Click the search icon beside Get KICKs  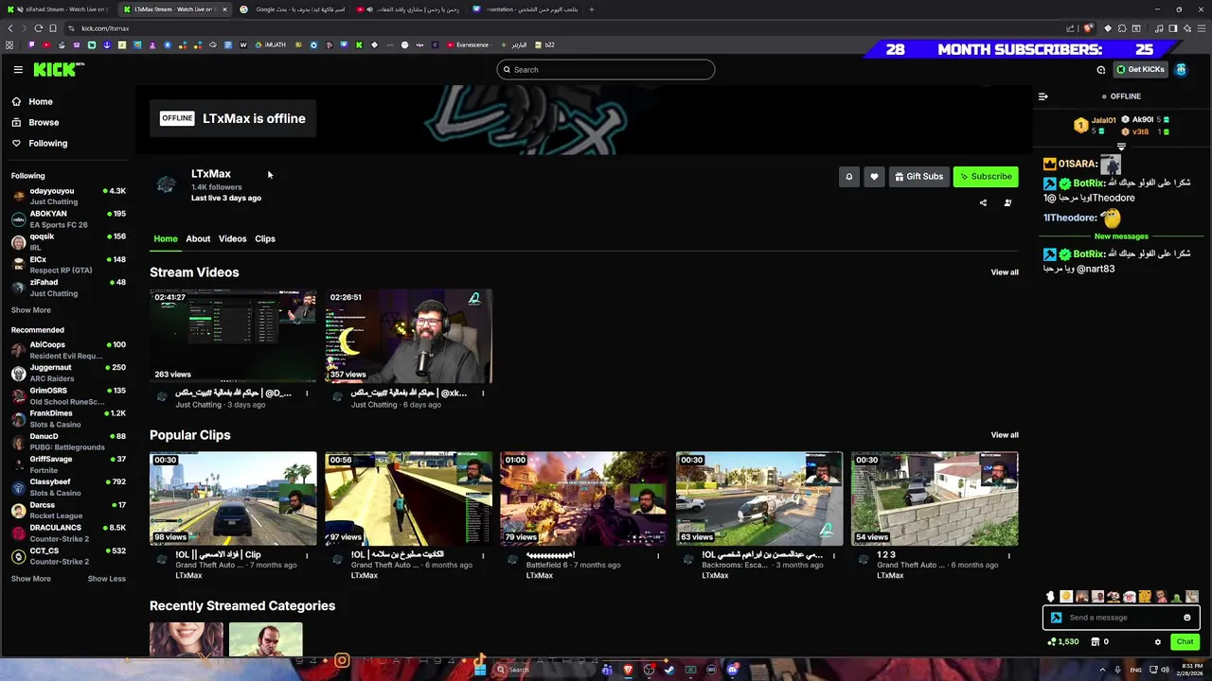1100,69
